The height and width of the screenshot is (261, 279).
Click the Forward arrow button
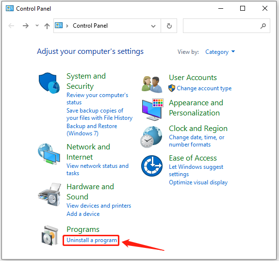tap(26, 26)
